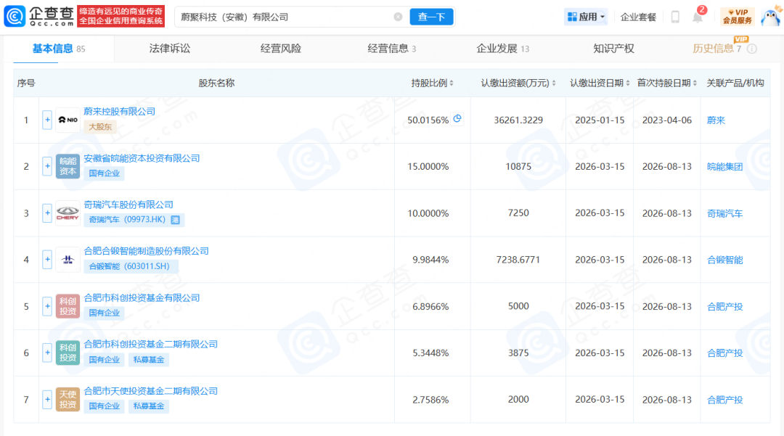Image resolution: width=784 pixels, height=436 pixels.
Task: Expand row for 奇瑞汽车股份有限公司
Action: click(x=47, y=213)
